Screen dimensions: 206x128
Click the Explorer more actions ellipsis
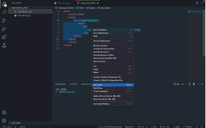coord(48,3)
